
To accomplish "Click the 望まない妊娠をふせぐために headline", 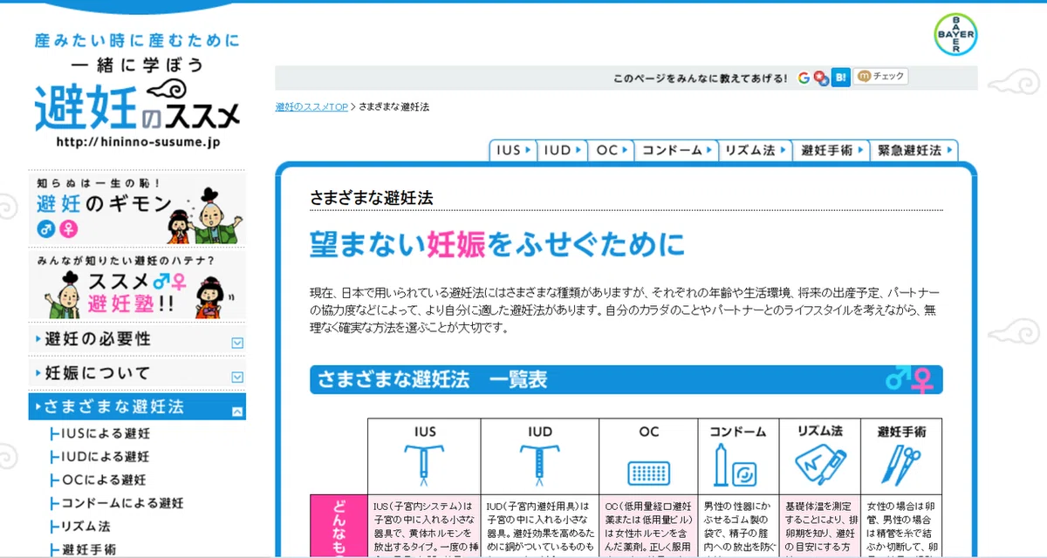I will coord(497,245).
